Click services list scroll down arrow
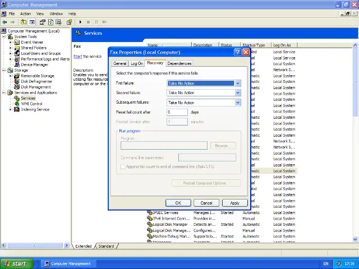The height and width of the screenshot is (269, 359). click(355, 239)
